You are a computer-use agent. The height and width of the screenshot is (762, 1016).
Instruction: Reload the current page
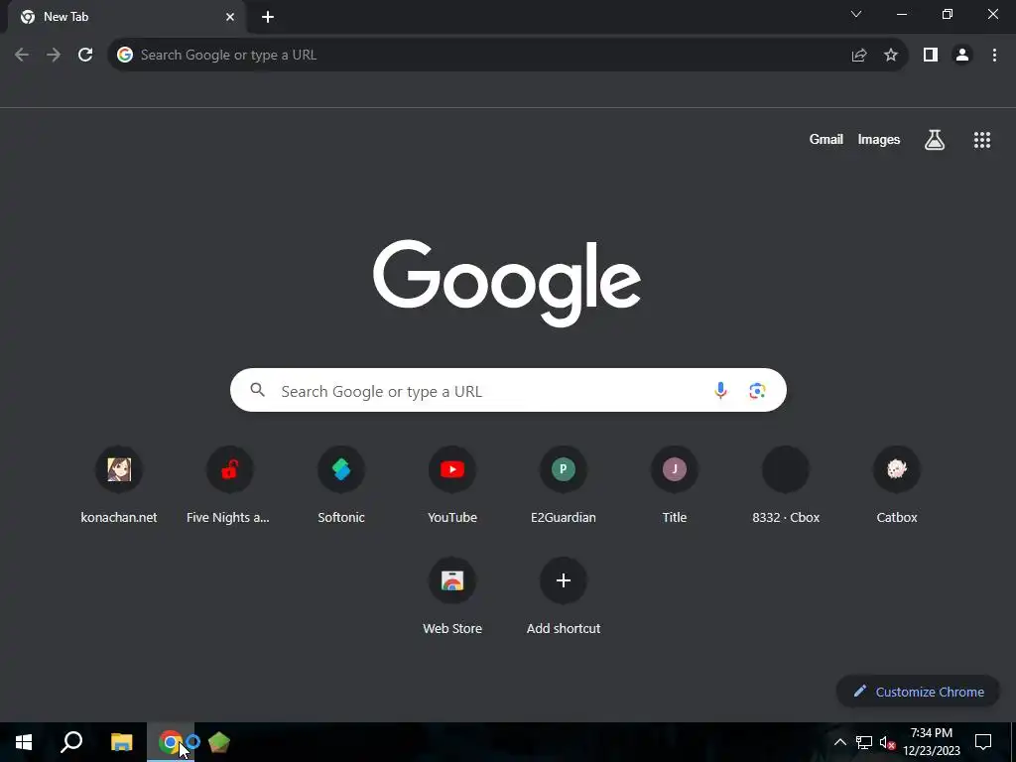(85, 56)
